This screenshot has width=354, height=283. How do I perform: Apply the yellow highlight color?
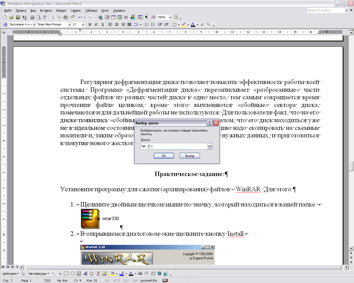(184, 25)
